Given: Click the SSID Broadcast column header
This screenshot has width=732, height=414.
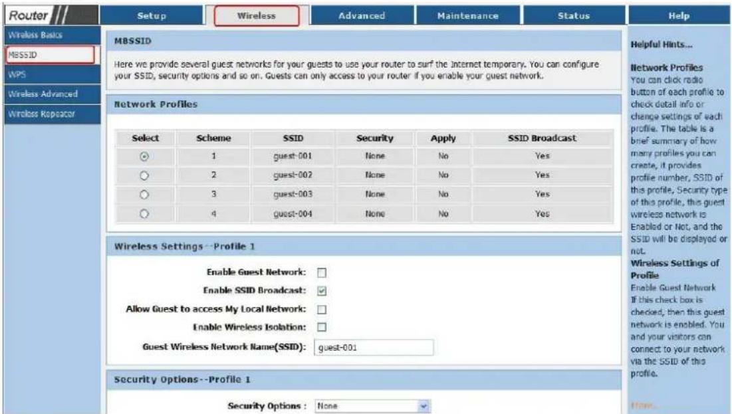Looking at the screenshot, I should (x=542, y=138).
